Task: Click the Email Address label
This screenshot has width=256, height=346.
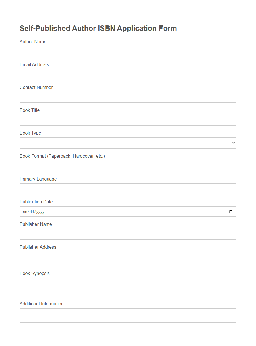Action: (34, 64)
